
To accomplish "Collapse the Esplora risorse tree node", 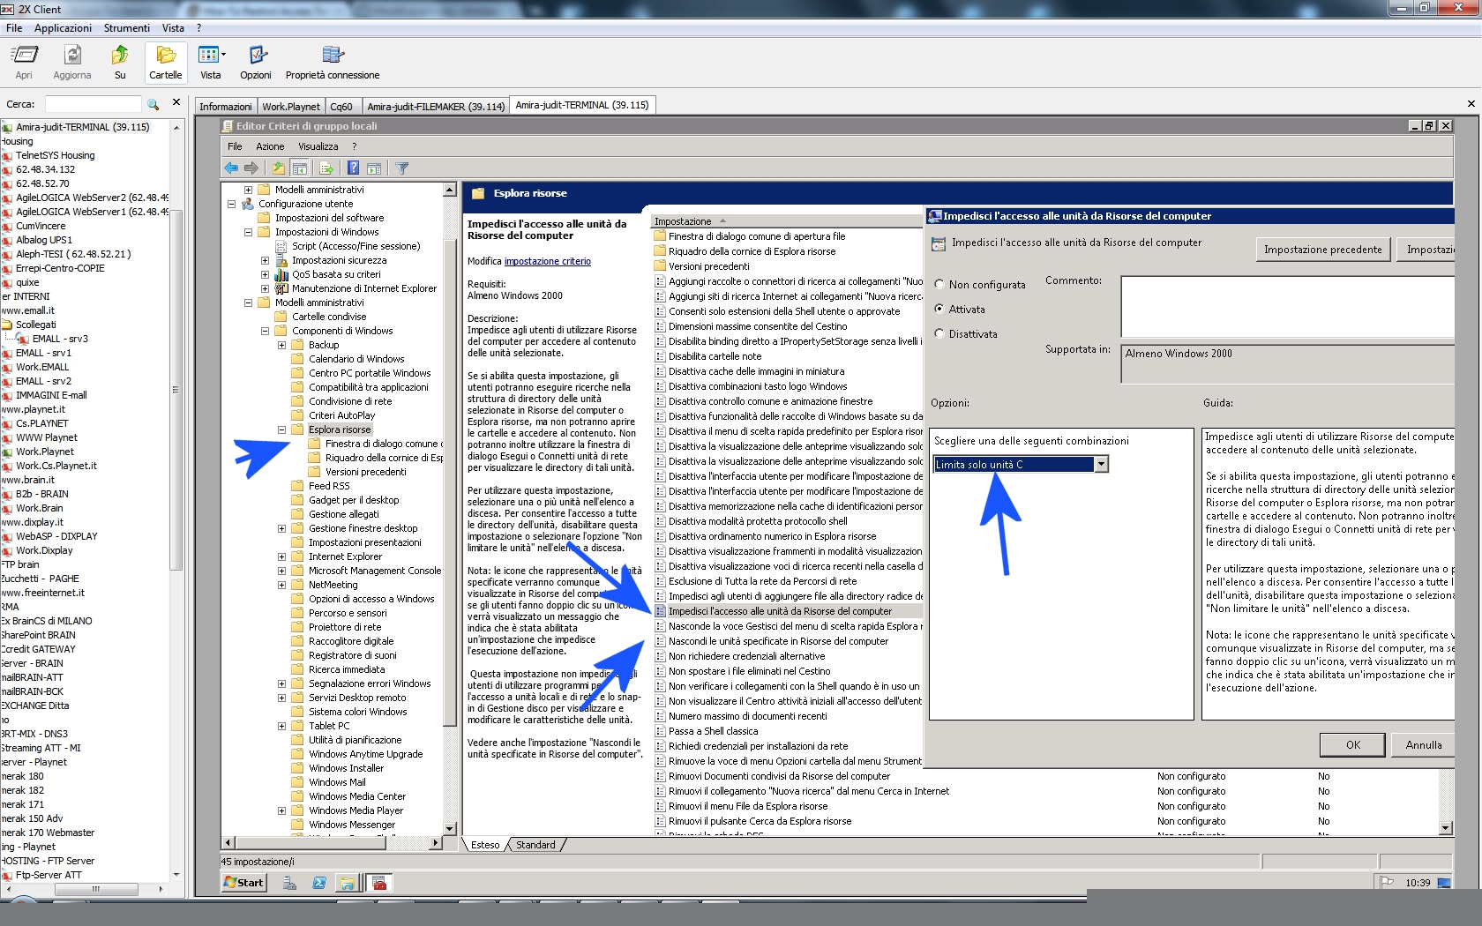I will (281, 429).
